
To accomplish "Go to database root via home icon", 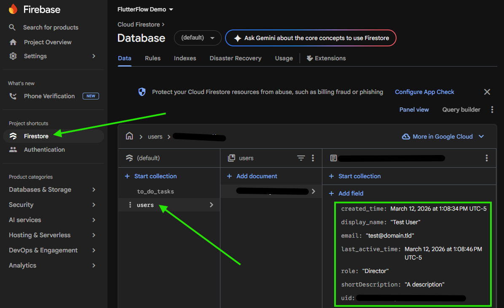I will (x=129, y=136).
